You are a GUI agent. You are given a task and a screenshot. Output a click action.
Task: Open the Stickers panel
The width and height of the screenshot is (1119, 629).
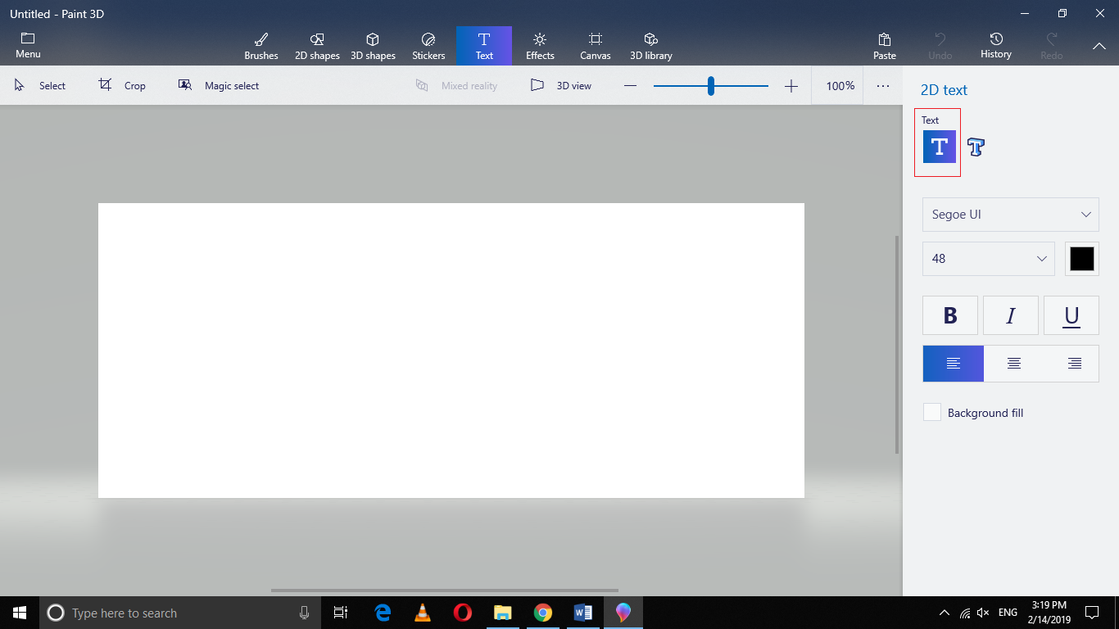(x=428, y=45)
